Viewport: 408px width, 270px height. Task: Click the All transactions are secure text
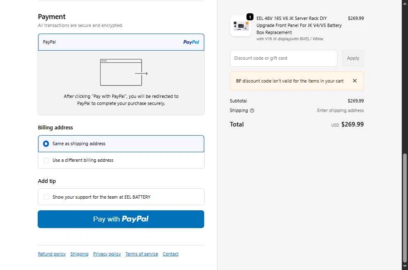(x=80, y=25)
